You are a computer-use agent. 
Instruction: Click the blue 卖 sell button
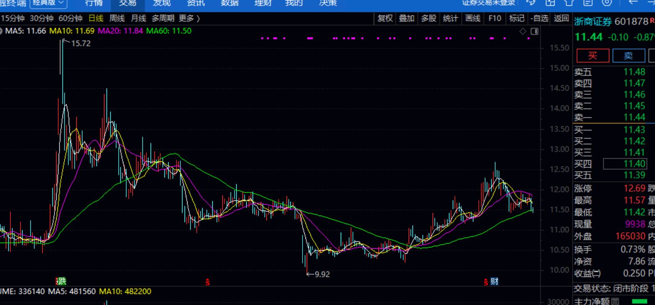tap(629, 55)
